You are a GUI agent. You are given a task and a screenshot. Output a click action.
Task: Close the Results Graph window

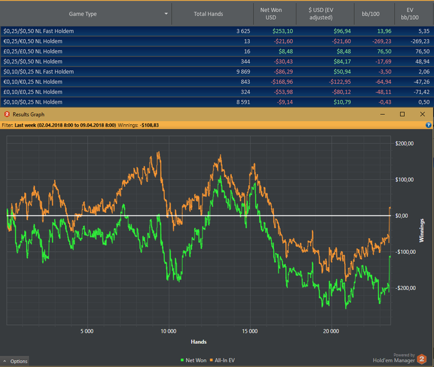point(422,114)
